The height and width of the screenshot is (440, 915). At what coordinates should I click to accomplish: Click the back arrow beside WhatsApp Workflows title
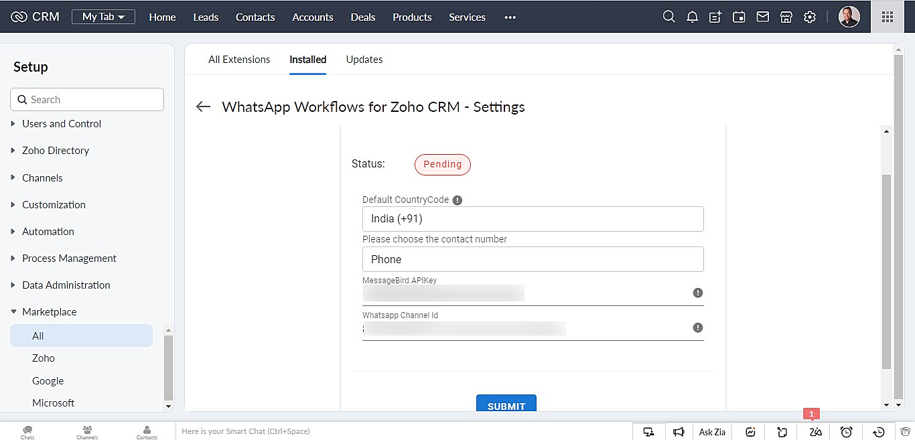(x=203, y=107)
